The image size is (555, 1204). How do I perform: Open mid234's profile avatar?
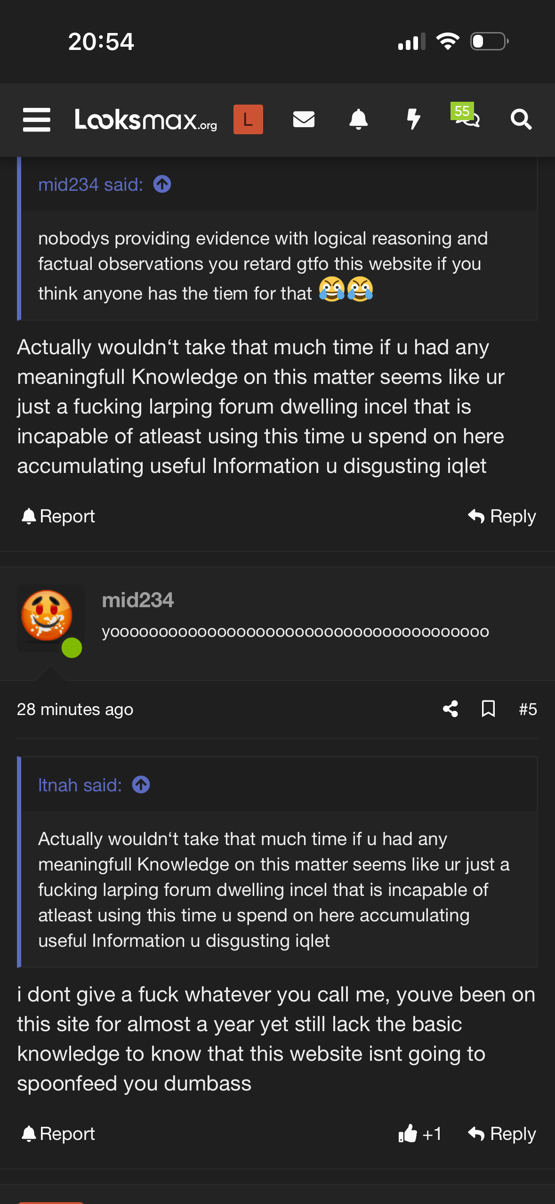[48, 617]
